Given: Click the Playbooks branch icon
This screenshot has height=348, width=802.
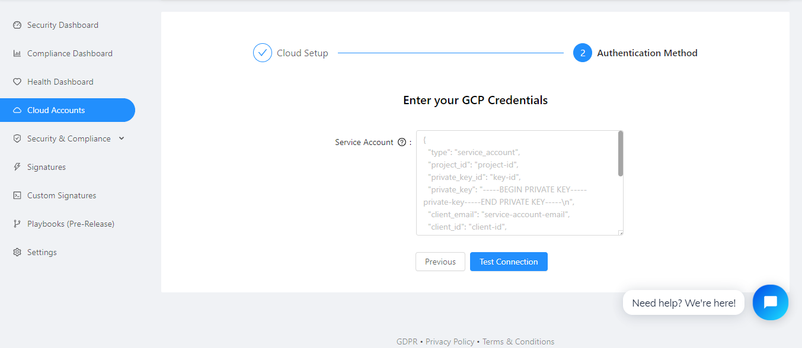Looking at the screenshot, I should tap(17, 224).
